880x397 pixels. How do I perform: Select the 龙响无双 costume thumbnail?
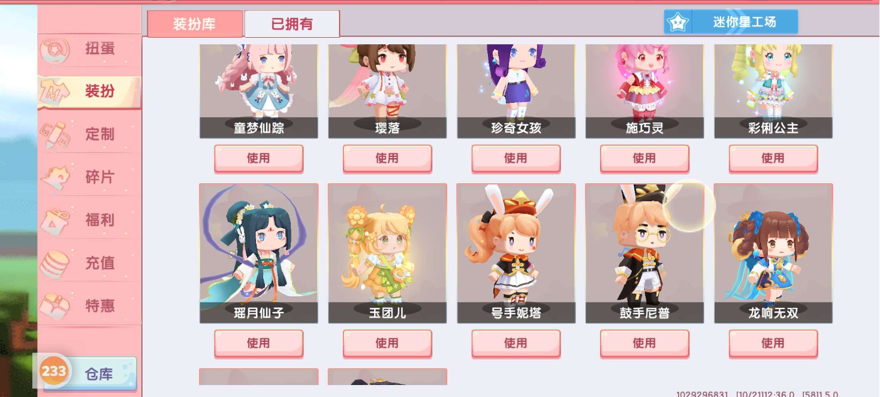(773, 253)
